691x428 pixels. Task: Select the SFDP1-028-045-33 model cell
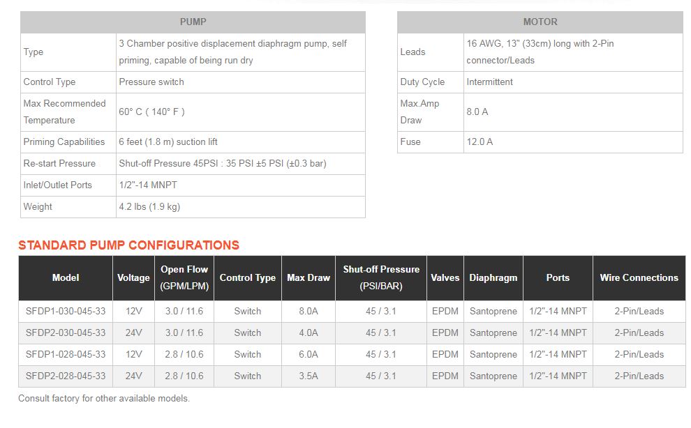tap(66, 355)
